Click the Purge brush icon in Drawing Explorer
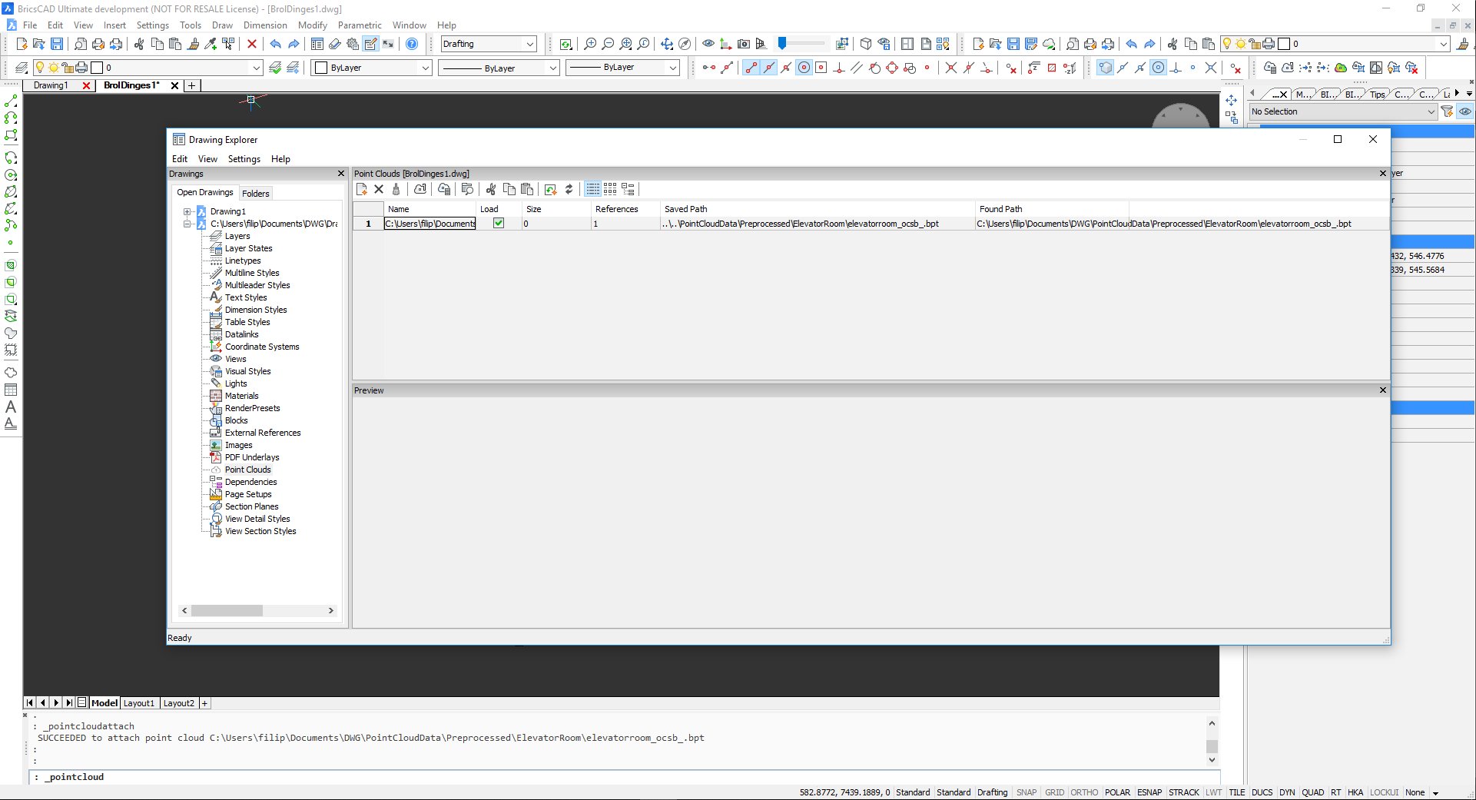 (396, 189)
